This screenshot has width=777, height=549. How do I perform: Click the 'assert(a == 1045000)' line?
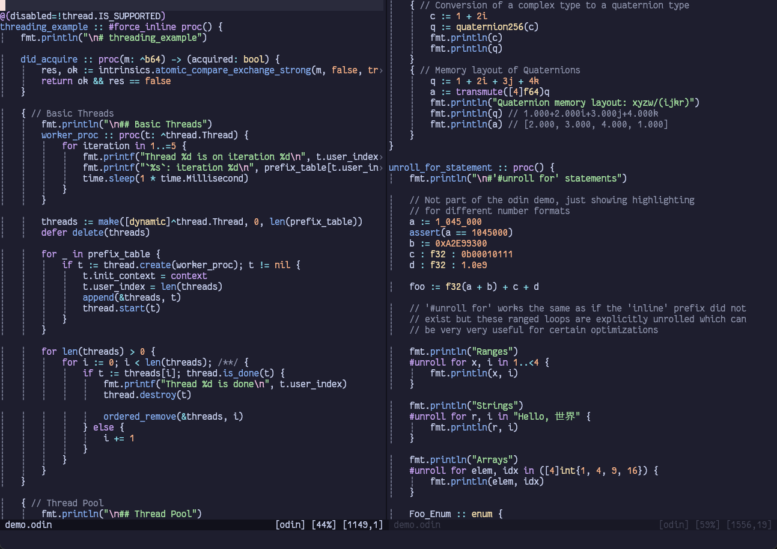[461, 233]
